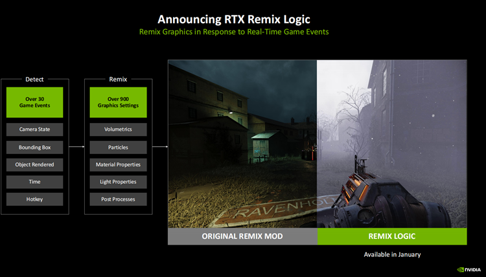Click the REMIX LOGIC green label
The height and width of the screenshot is (277, 486).
[x=391, y=236]
